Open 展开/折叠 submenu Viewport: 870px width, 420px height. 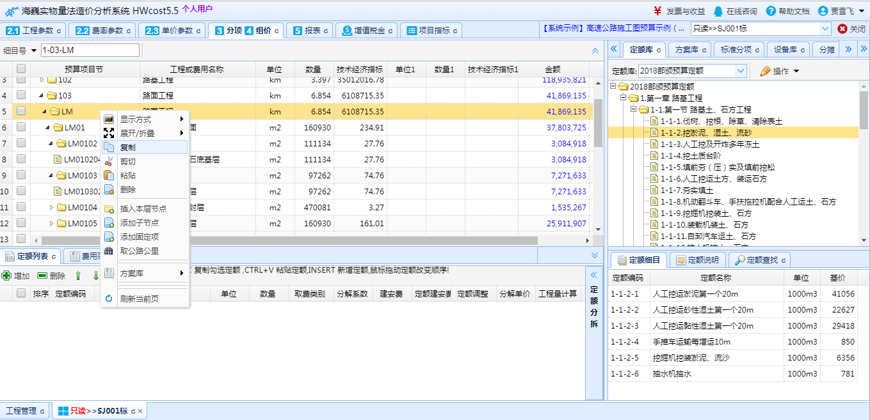coord(145,133)
